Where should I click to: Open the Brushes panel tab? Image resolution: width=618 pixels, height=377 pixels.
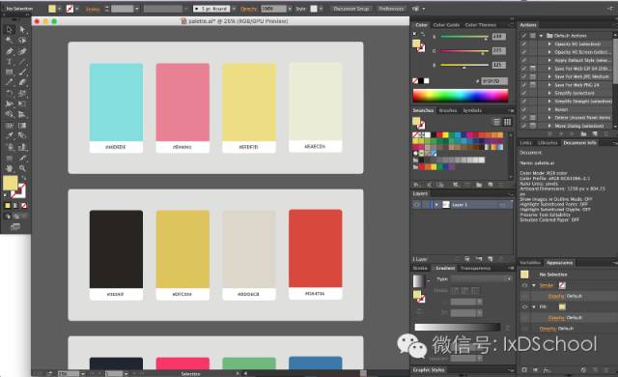click(448, 110)
